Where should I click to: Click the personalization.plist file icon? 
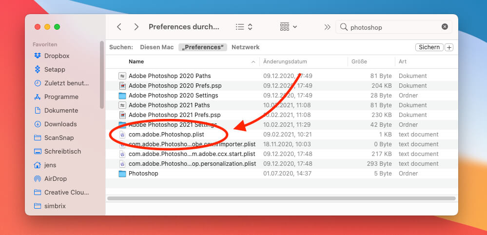click(122, 164)
